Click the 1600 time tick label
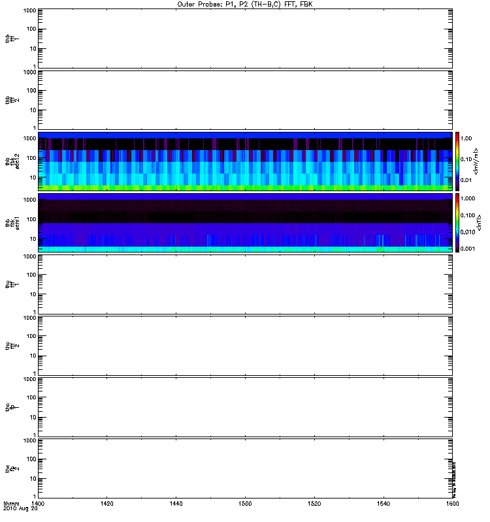Image resolution: width=490 pixels, height=522 pixels. click(452, 503)
